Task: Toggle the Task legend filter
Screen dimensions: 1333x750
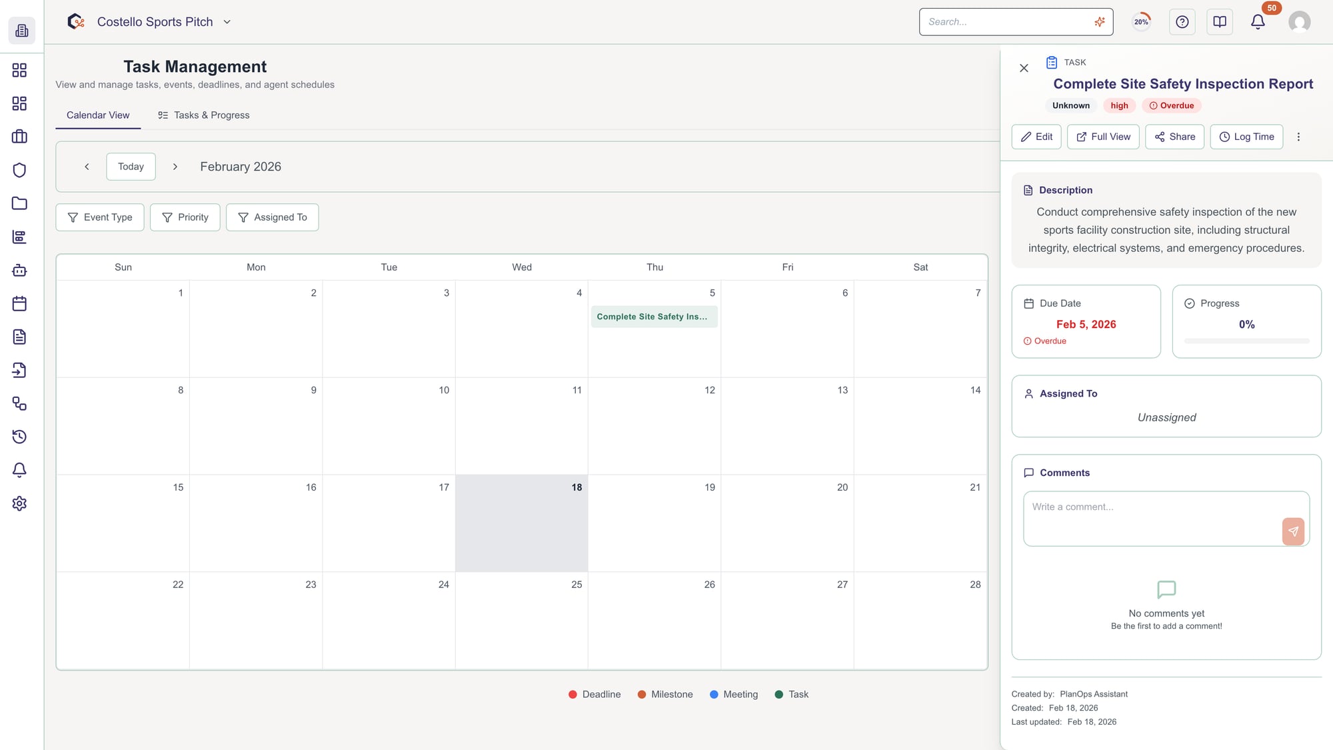Action: [x=791, y=694]
